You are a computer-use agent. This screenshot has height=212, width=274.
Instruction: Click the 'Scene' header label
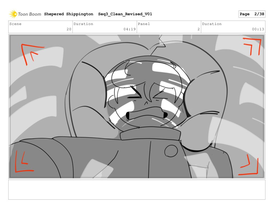pos(16,24)
